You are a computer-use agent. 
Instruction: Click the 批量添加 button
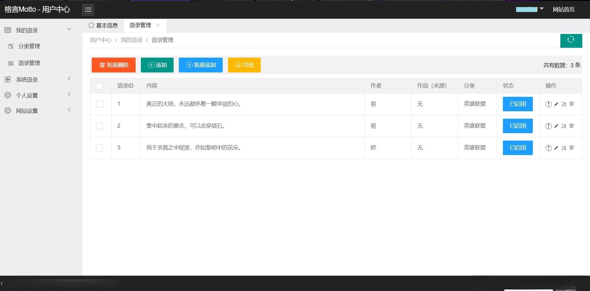pyautogui.click(x=201, y=65)
